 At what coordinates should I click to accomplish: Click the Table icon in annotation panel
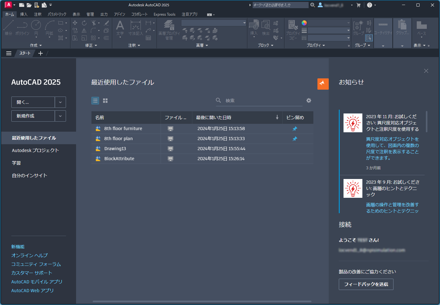pos(148,38)
